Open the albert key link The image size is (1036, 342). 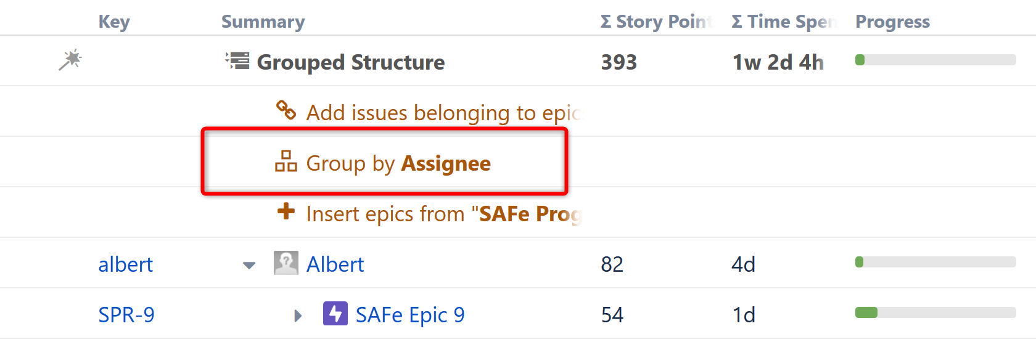125,264
